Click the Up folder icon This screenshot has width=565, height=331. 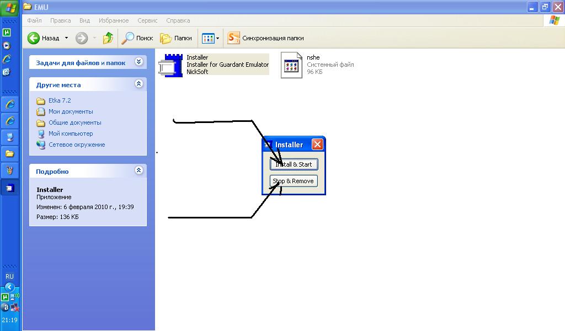click(x=108, y=38)
